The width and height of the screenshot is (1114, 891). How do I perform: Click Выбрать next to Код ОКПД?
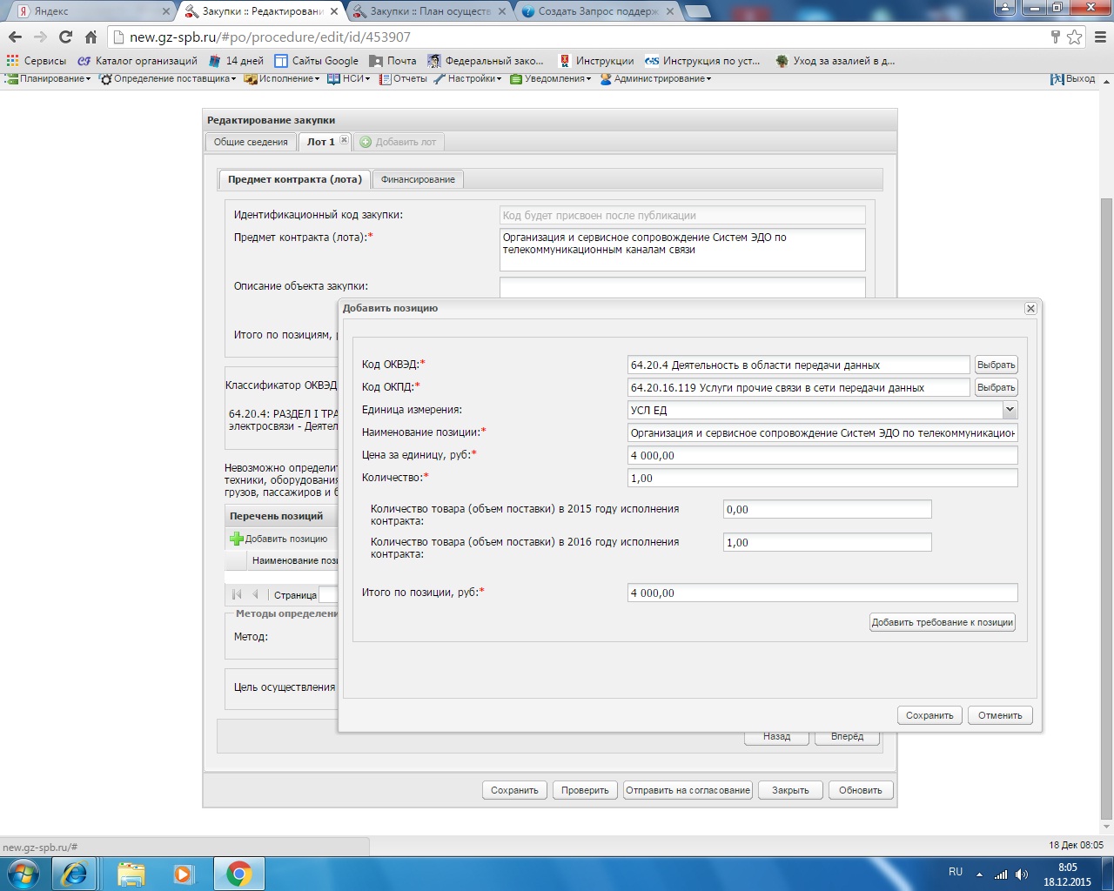click(x=996, y=388)
